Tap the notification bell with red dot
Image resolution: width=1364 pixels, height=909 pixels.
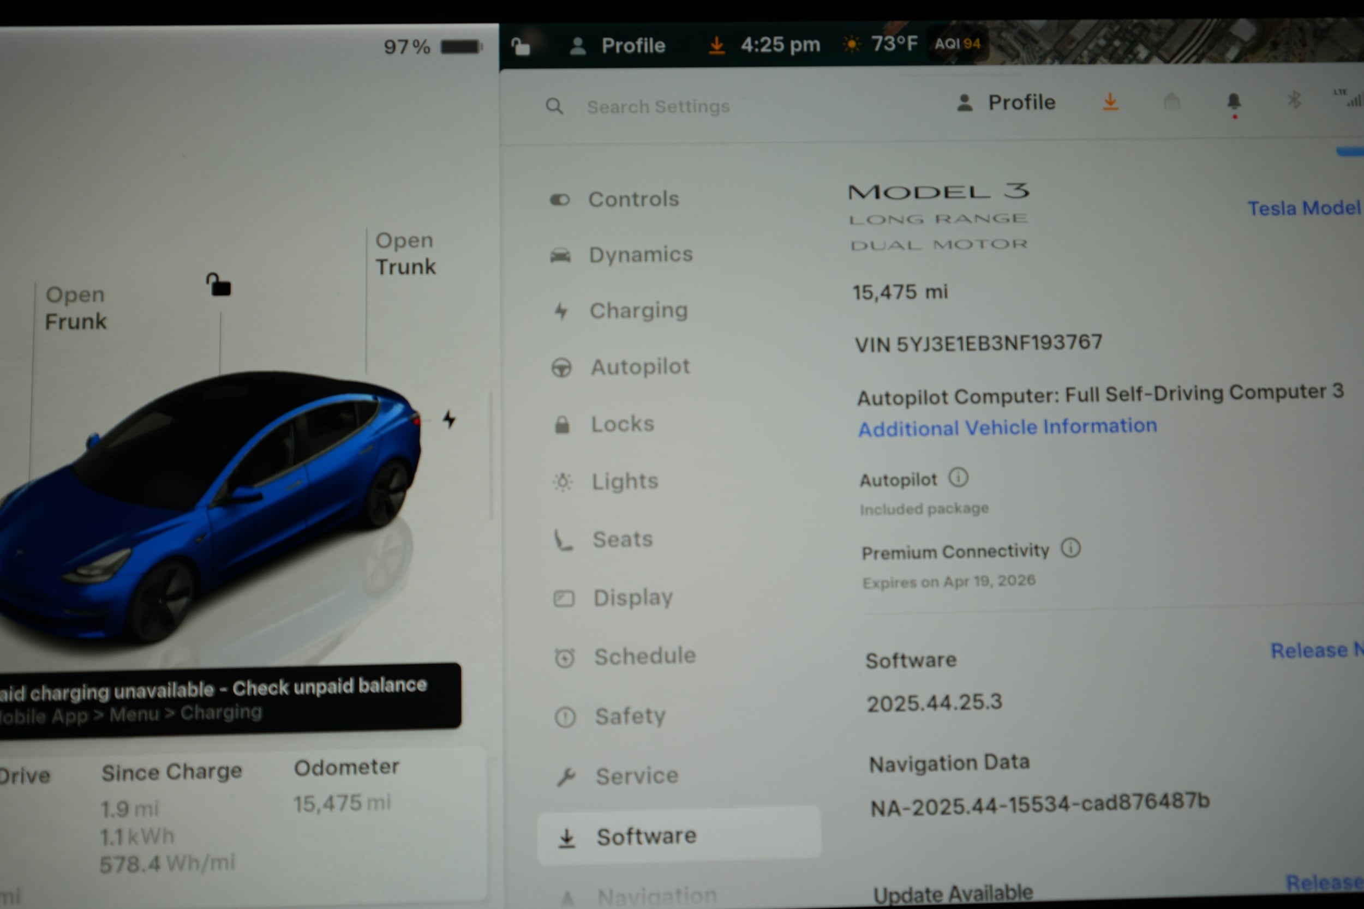click(x=1234, y=102)
